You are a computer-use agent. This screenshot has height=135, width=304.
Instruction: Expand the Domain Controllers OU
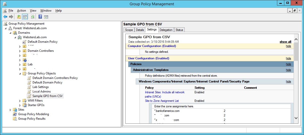click(x=20, y=51)
